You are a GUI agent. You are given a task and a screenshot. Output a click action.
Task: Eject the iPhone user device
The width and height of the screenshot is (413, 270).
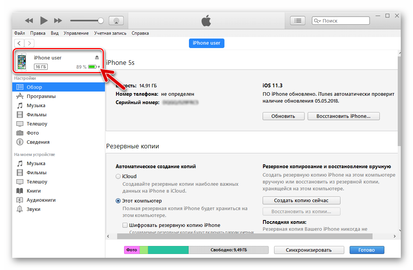click(97, 57)
